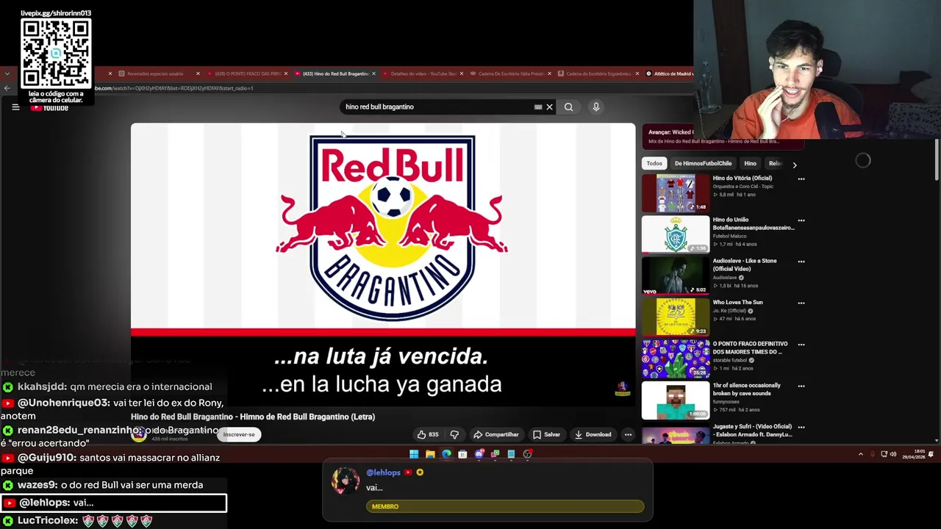Open options for Jugaste y Sufrí video
Screen dimensions: 941x529
click(801, 427)
